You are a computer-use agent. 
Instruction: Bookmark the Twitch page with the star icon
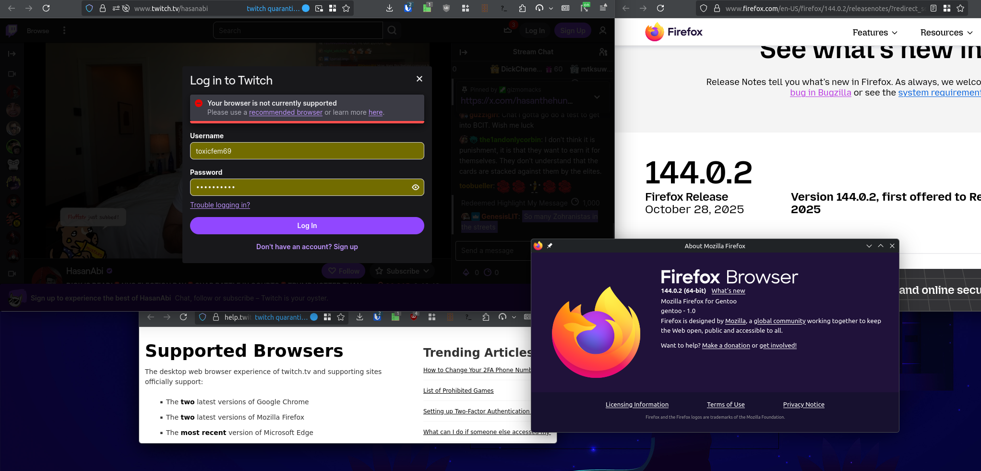[346, 8]
